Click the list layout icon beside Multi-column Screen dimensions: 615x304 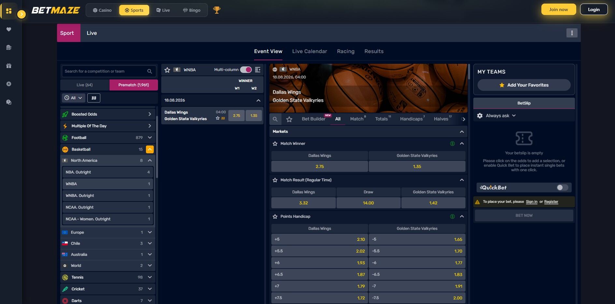[x=258, y=70]
